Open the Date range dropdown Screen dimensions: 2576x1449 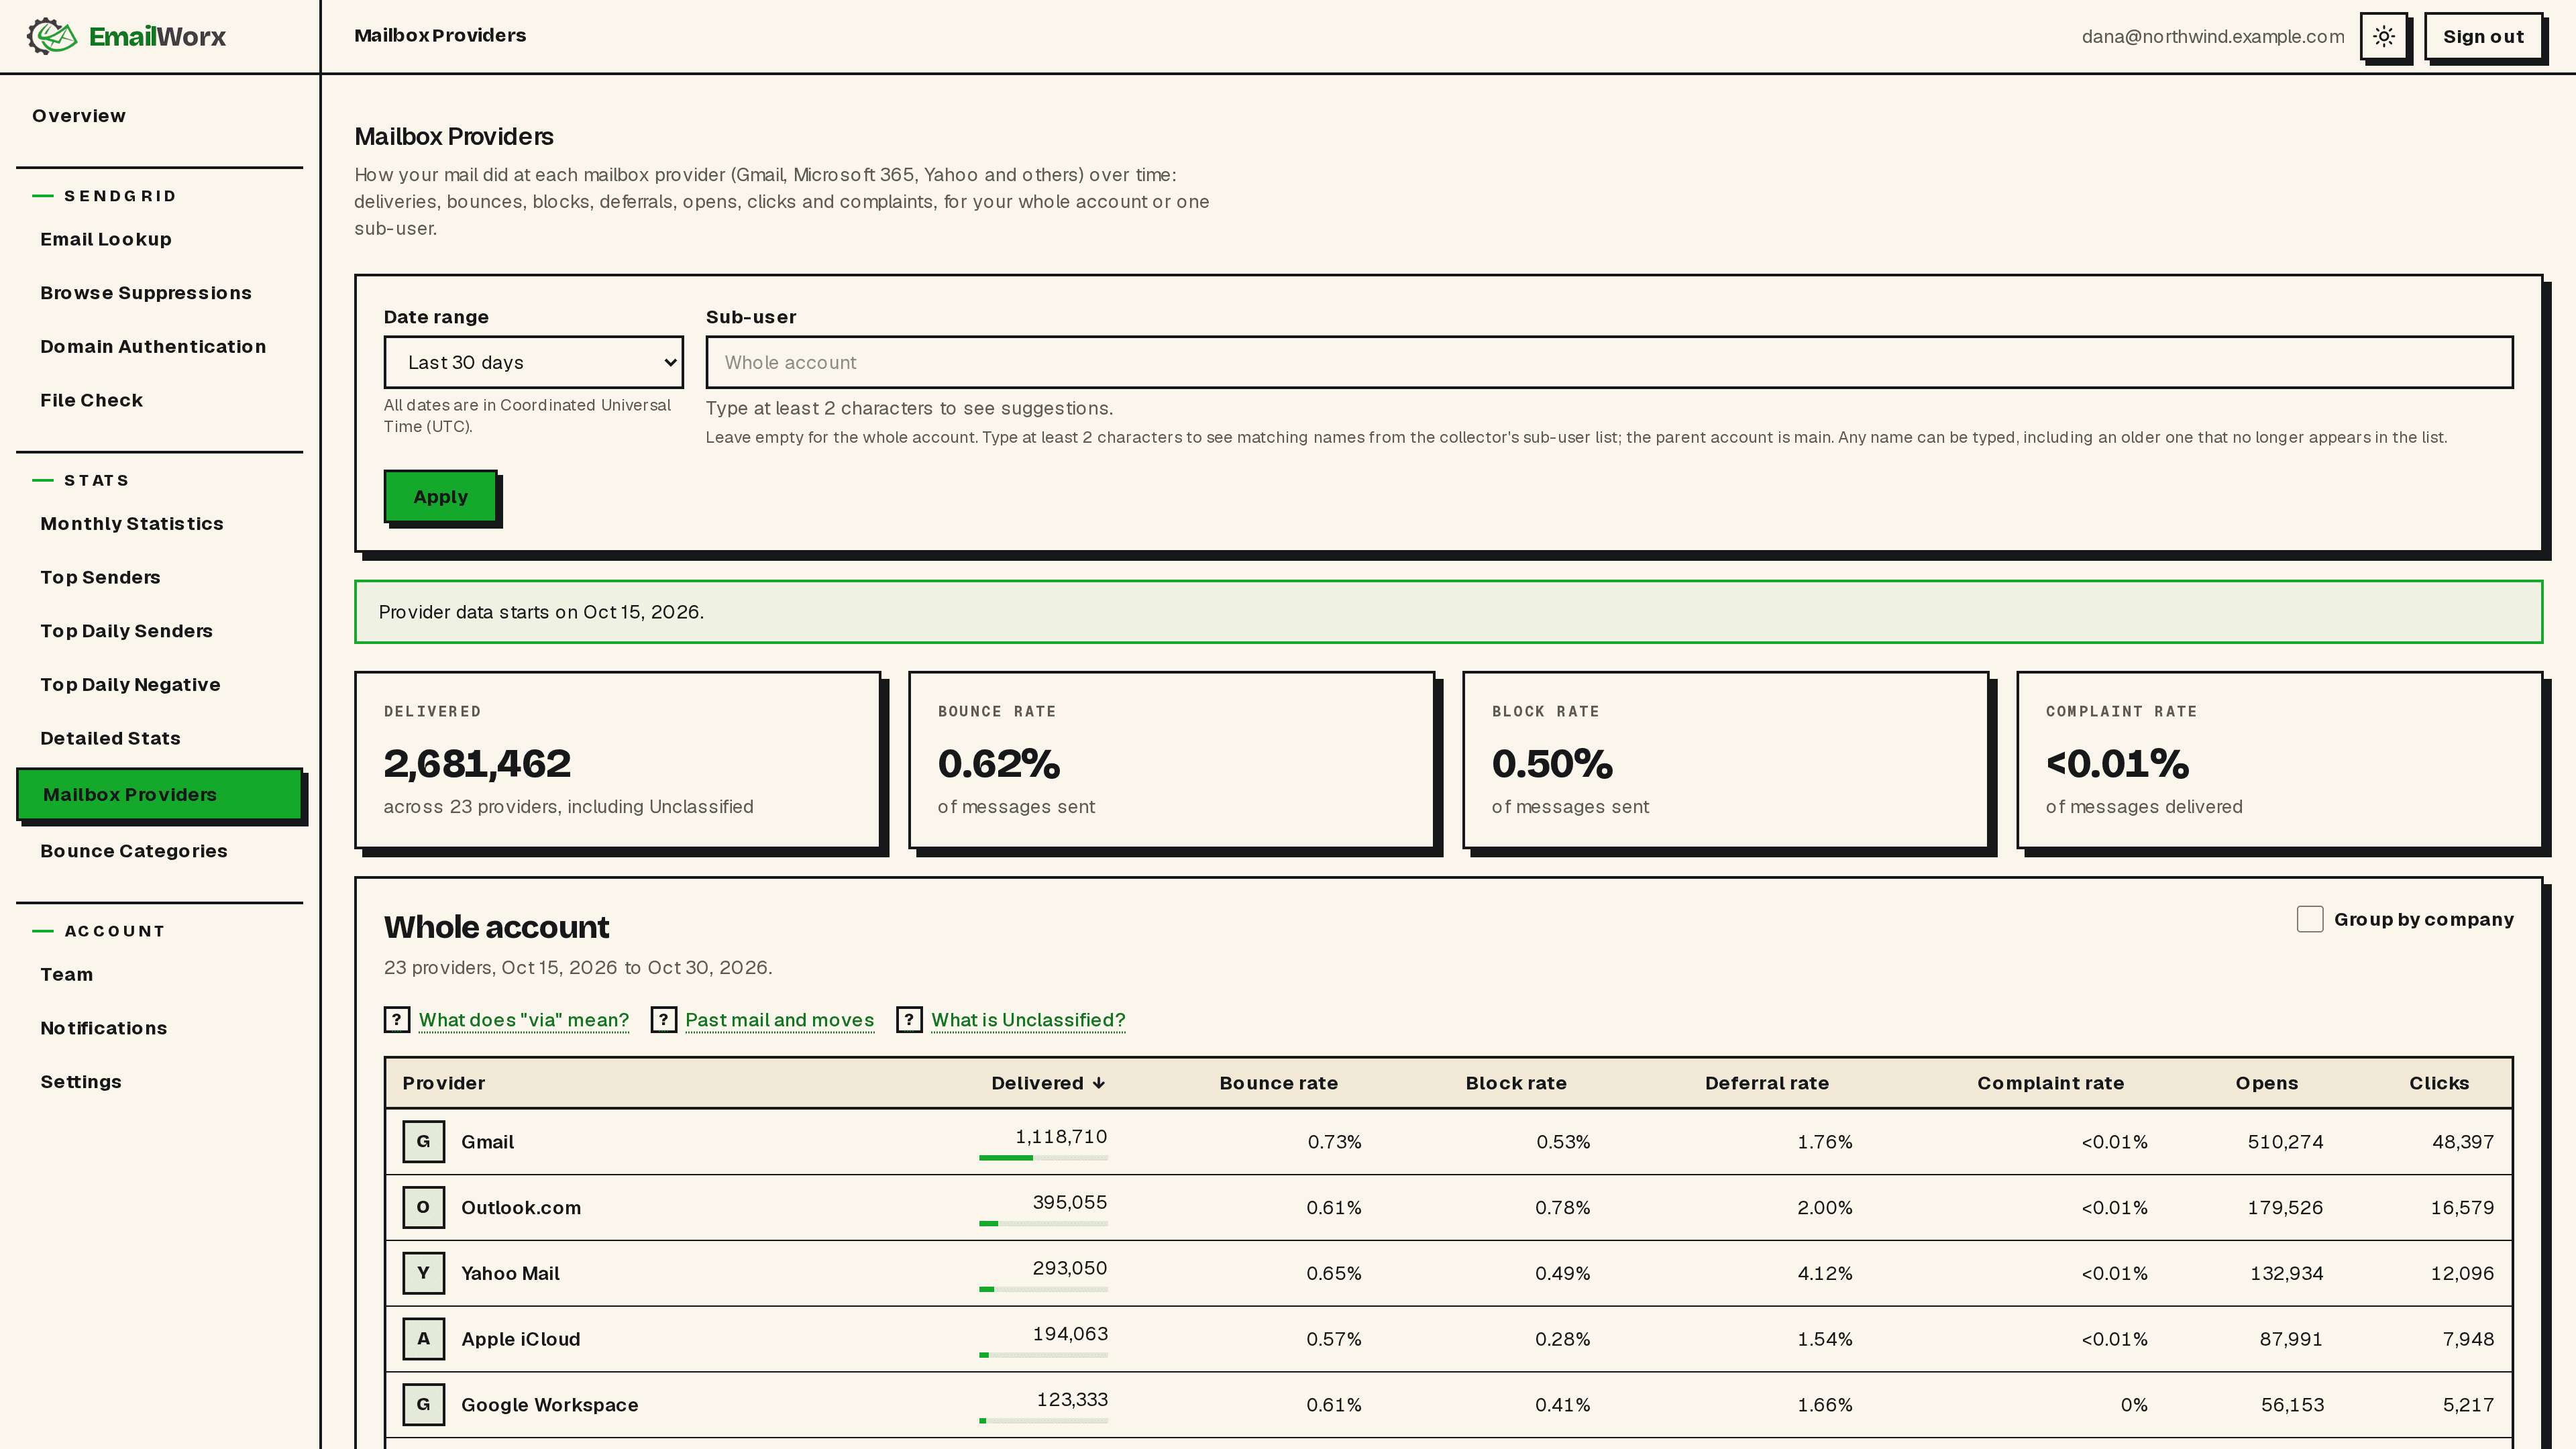[533, 362]
